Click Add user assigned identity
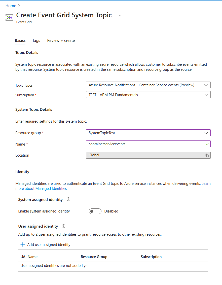 49,245
